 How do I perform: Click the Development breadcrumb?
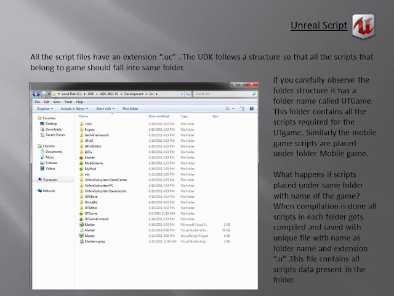134,94
